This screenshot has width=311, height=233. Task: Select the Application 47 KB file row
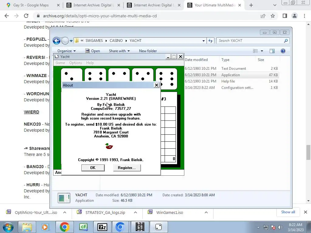tap(231, 75)
